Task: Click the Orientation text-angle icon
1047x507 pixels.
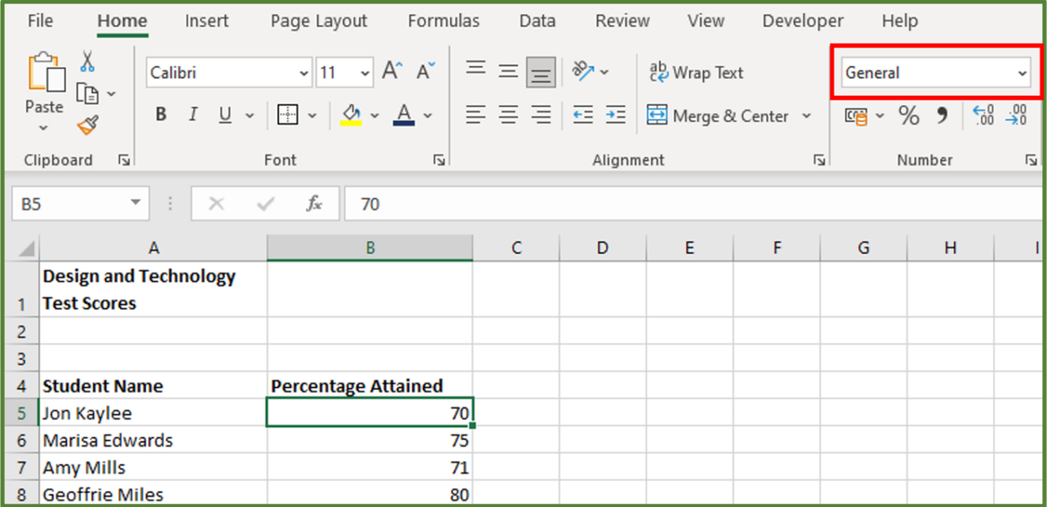Action: click(x=583, y=71)
